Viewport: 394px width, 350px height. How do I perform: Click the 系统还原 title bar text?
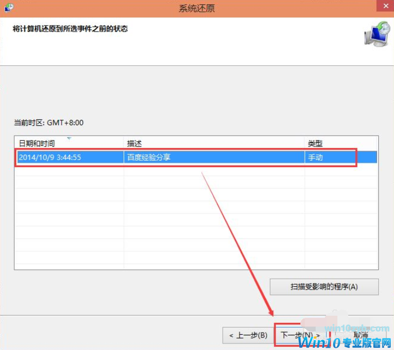pyautogui.click(x=197, y=8)
